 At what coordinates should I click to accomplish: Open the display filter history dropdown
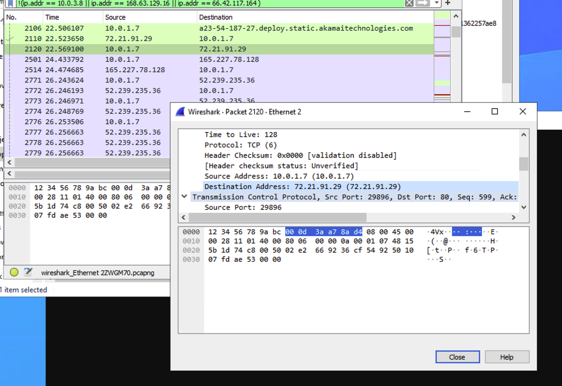pos(437,3)
